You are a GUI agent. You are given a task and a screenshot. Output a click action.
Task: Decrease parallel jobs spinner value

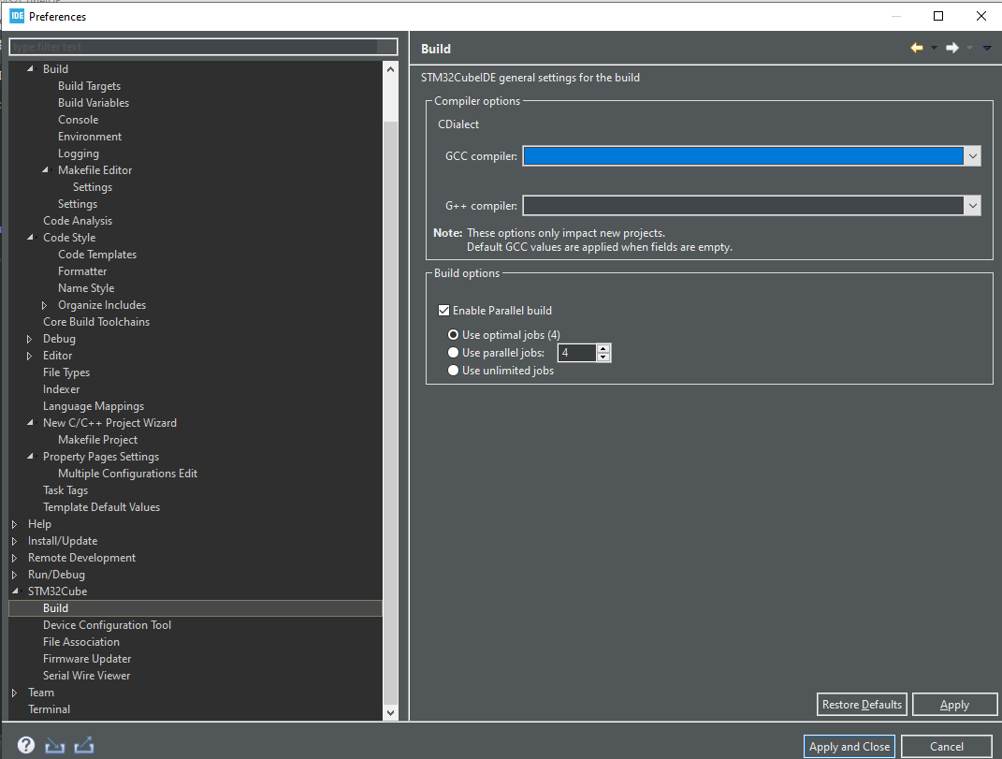pyautogui.click(x=603, y=358)
